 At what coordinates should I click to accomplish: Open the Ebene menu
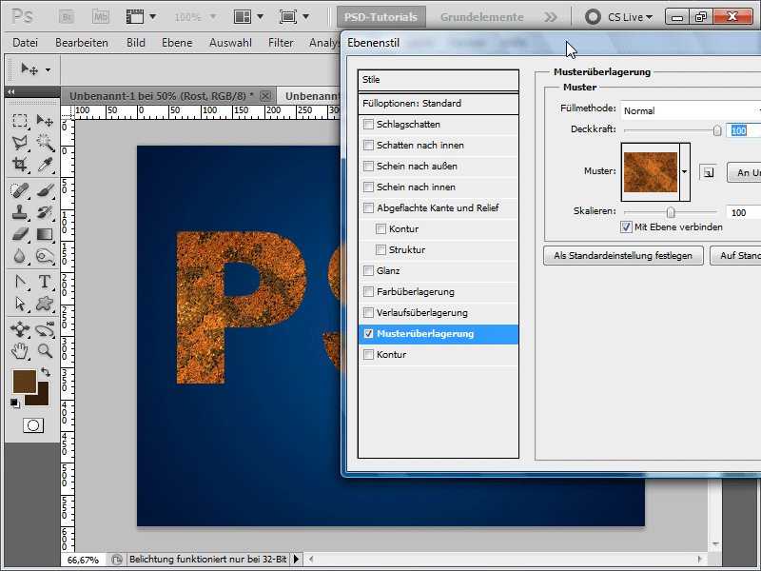(177, 43)
